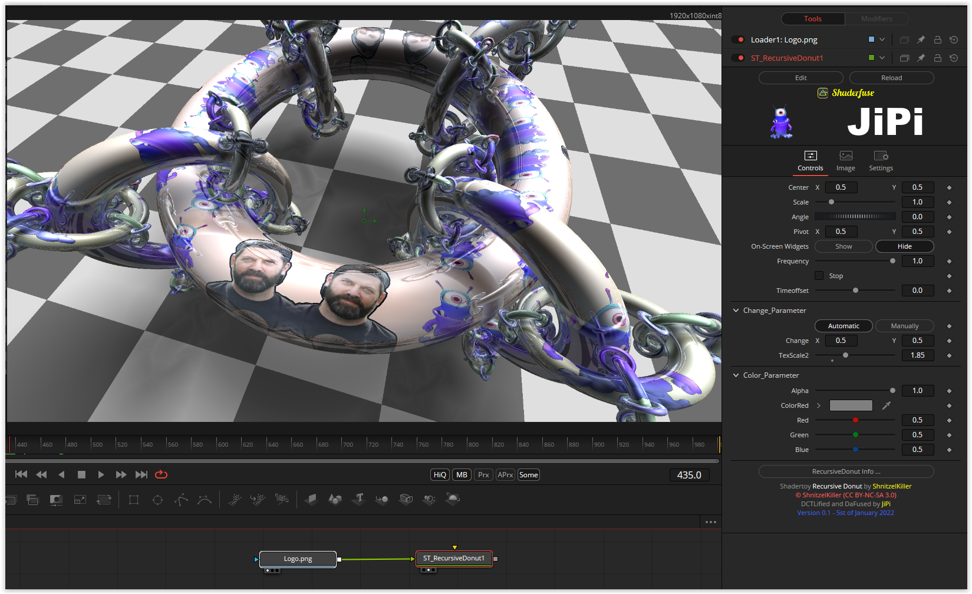Adjust the Frequency slider handle

pyautogui.click(x=892, y=261)
